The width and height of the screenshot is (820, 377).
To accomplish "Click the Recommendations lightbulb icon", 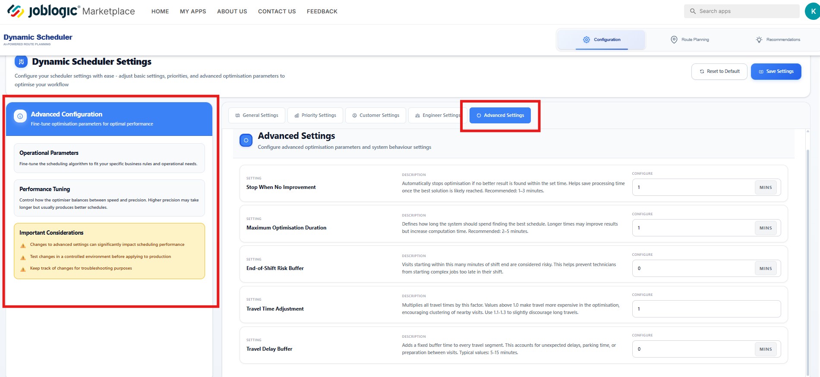I will click(x=759, y=40).
